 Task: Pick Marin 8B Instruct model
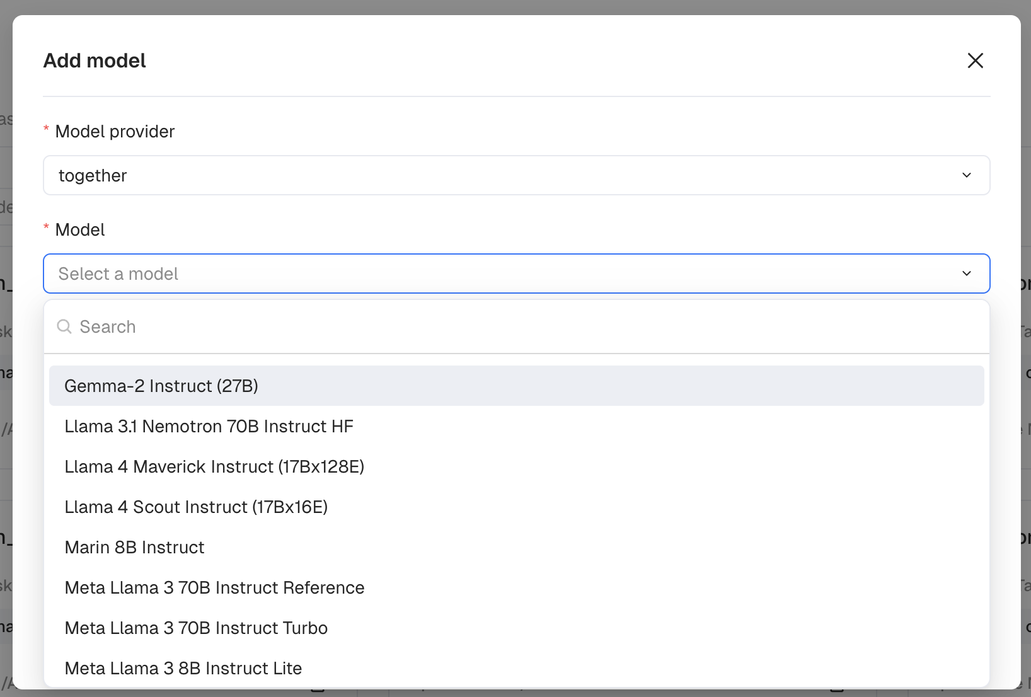point(516,547)
